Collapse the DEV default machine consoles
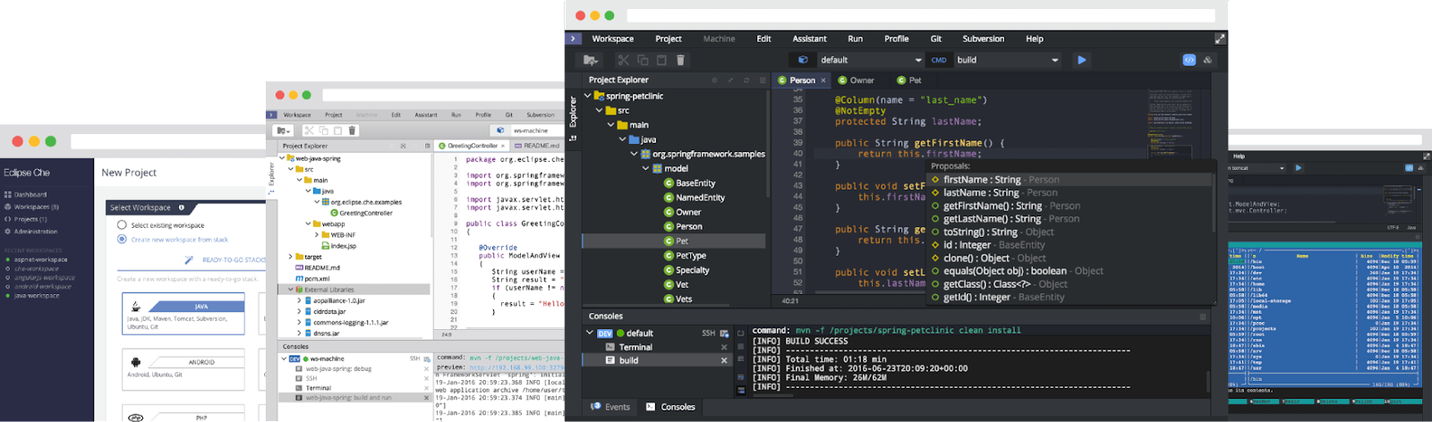 [x=588, y=333]
